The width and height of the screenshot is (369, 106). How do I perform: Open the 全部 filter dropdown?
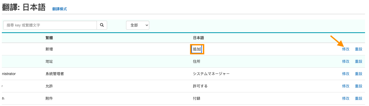coord(138,25)
